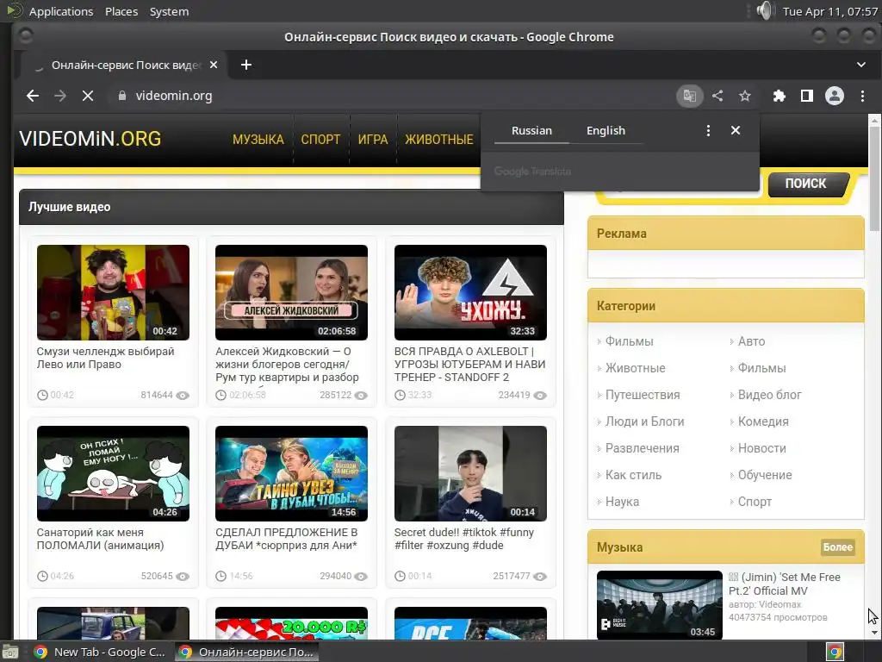
Task: Open the Санаторий animation video thumbnail
Action: pos(113,473)
